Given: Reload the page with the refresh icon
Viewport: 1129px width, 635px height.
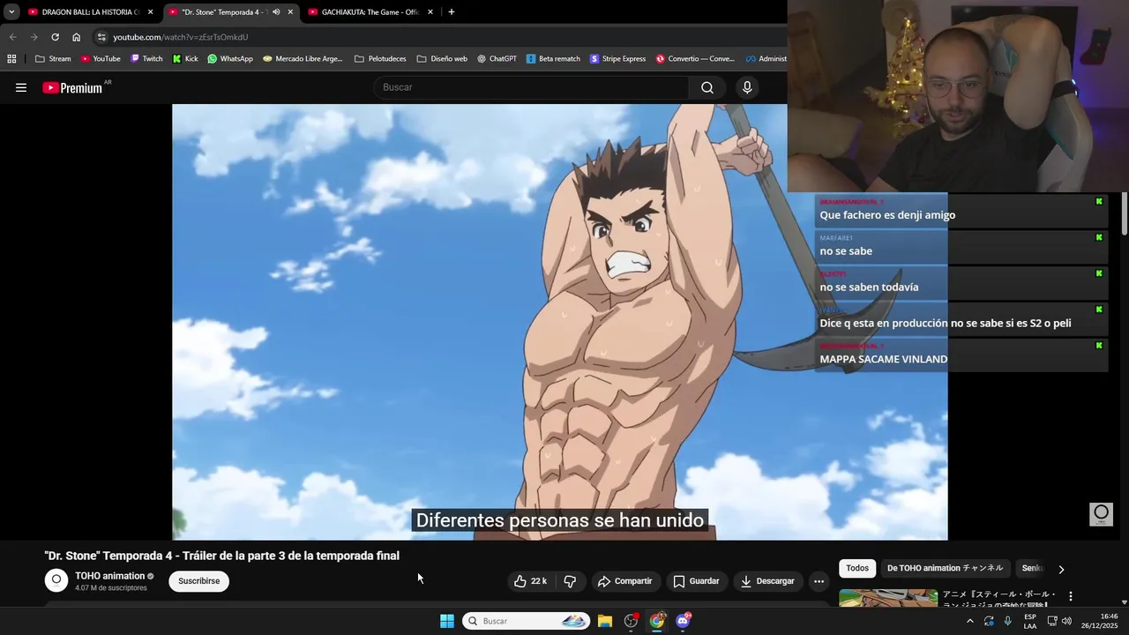Looking at the screenshot, I should tap(55, 37).
